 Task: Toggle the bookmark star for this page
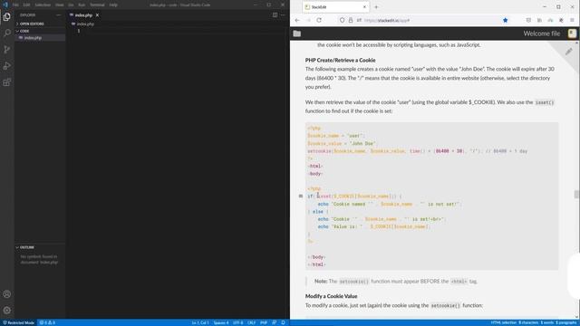506,20
